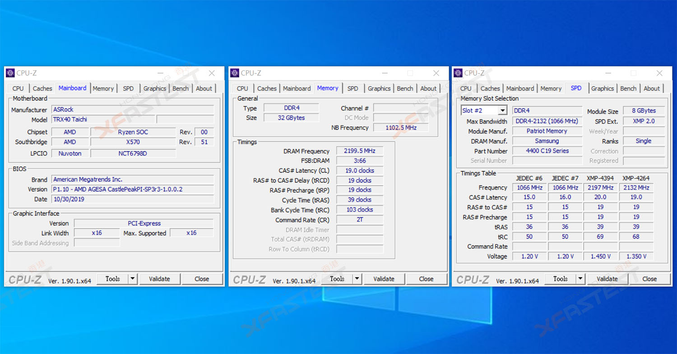Open the SPD tab in the Mainboard window
Viewport: 677px width, 354px height.
(129, 88)
